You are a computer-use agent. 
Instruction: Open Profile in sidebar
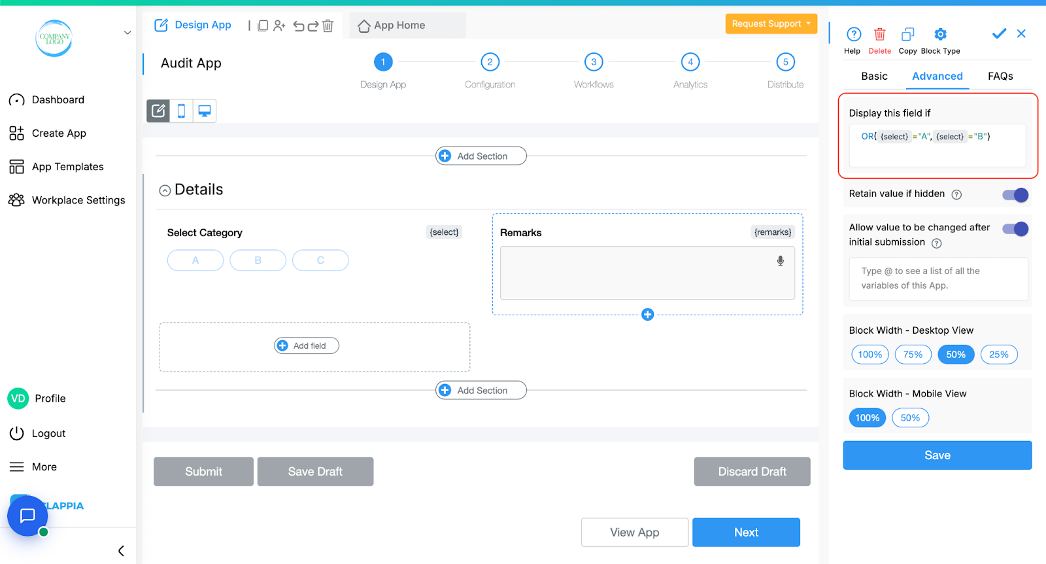pyautogui.click(x=37, y=398)
